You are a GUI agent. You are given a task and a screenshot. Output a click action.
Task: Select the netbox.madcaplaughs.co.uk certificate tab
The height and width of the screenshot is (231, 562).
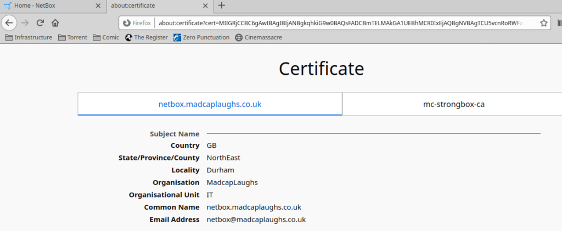[210, 104]
